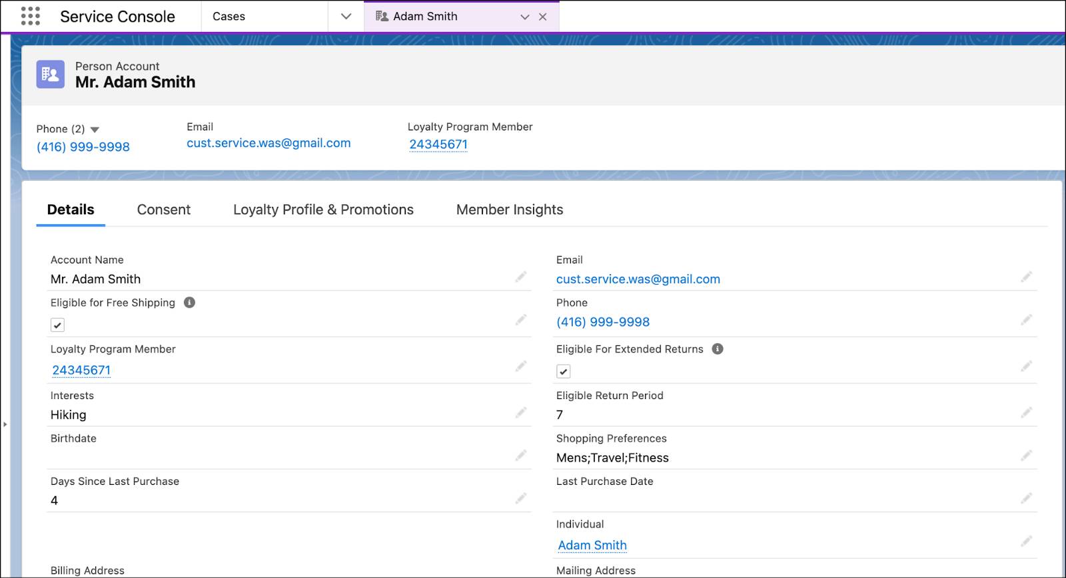Open the App Launcher grid icon
This screenshot has width=1066, height=578.
tap(31, 16)
